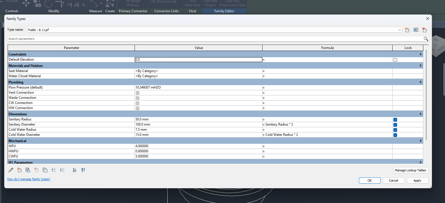This screenshot has height=203, width=445.
Task: Import a shared parameter
Action: point(28,170)
